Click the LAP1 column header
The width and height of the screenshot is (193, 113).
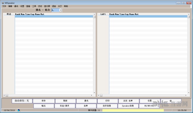pos(103,14)
